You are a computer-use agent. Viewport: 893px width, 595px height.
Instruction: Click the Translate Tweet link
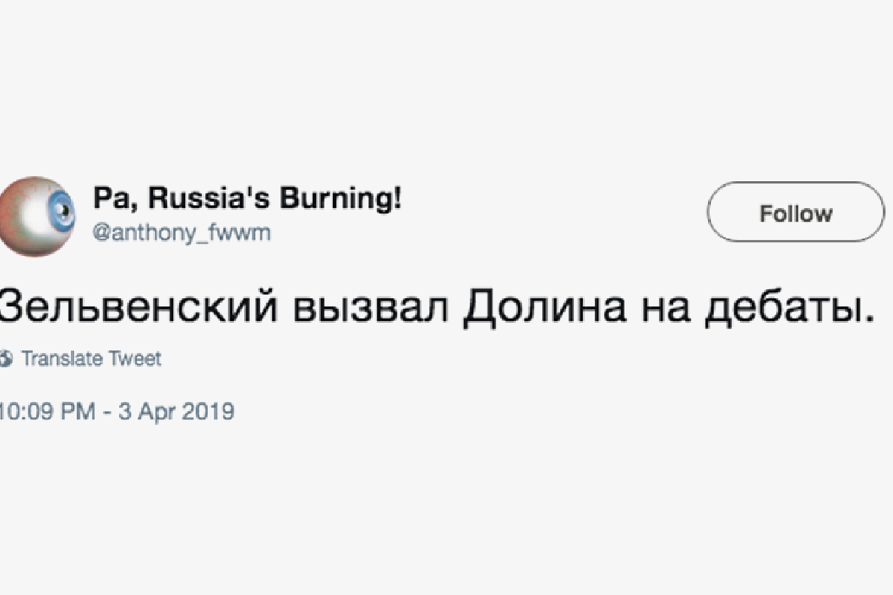click(x=90, y=359)
